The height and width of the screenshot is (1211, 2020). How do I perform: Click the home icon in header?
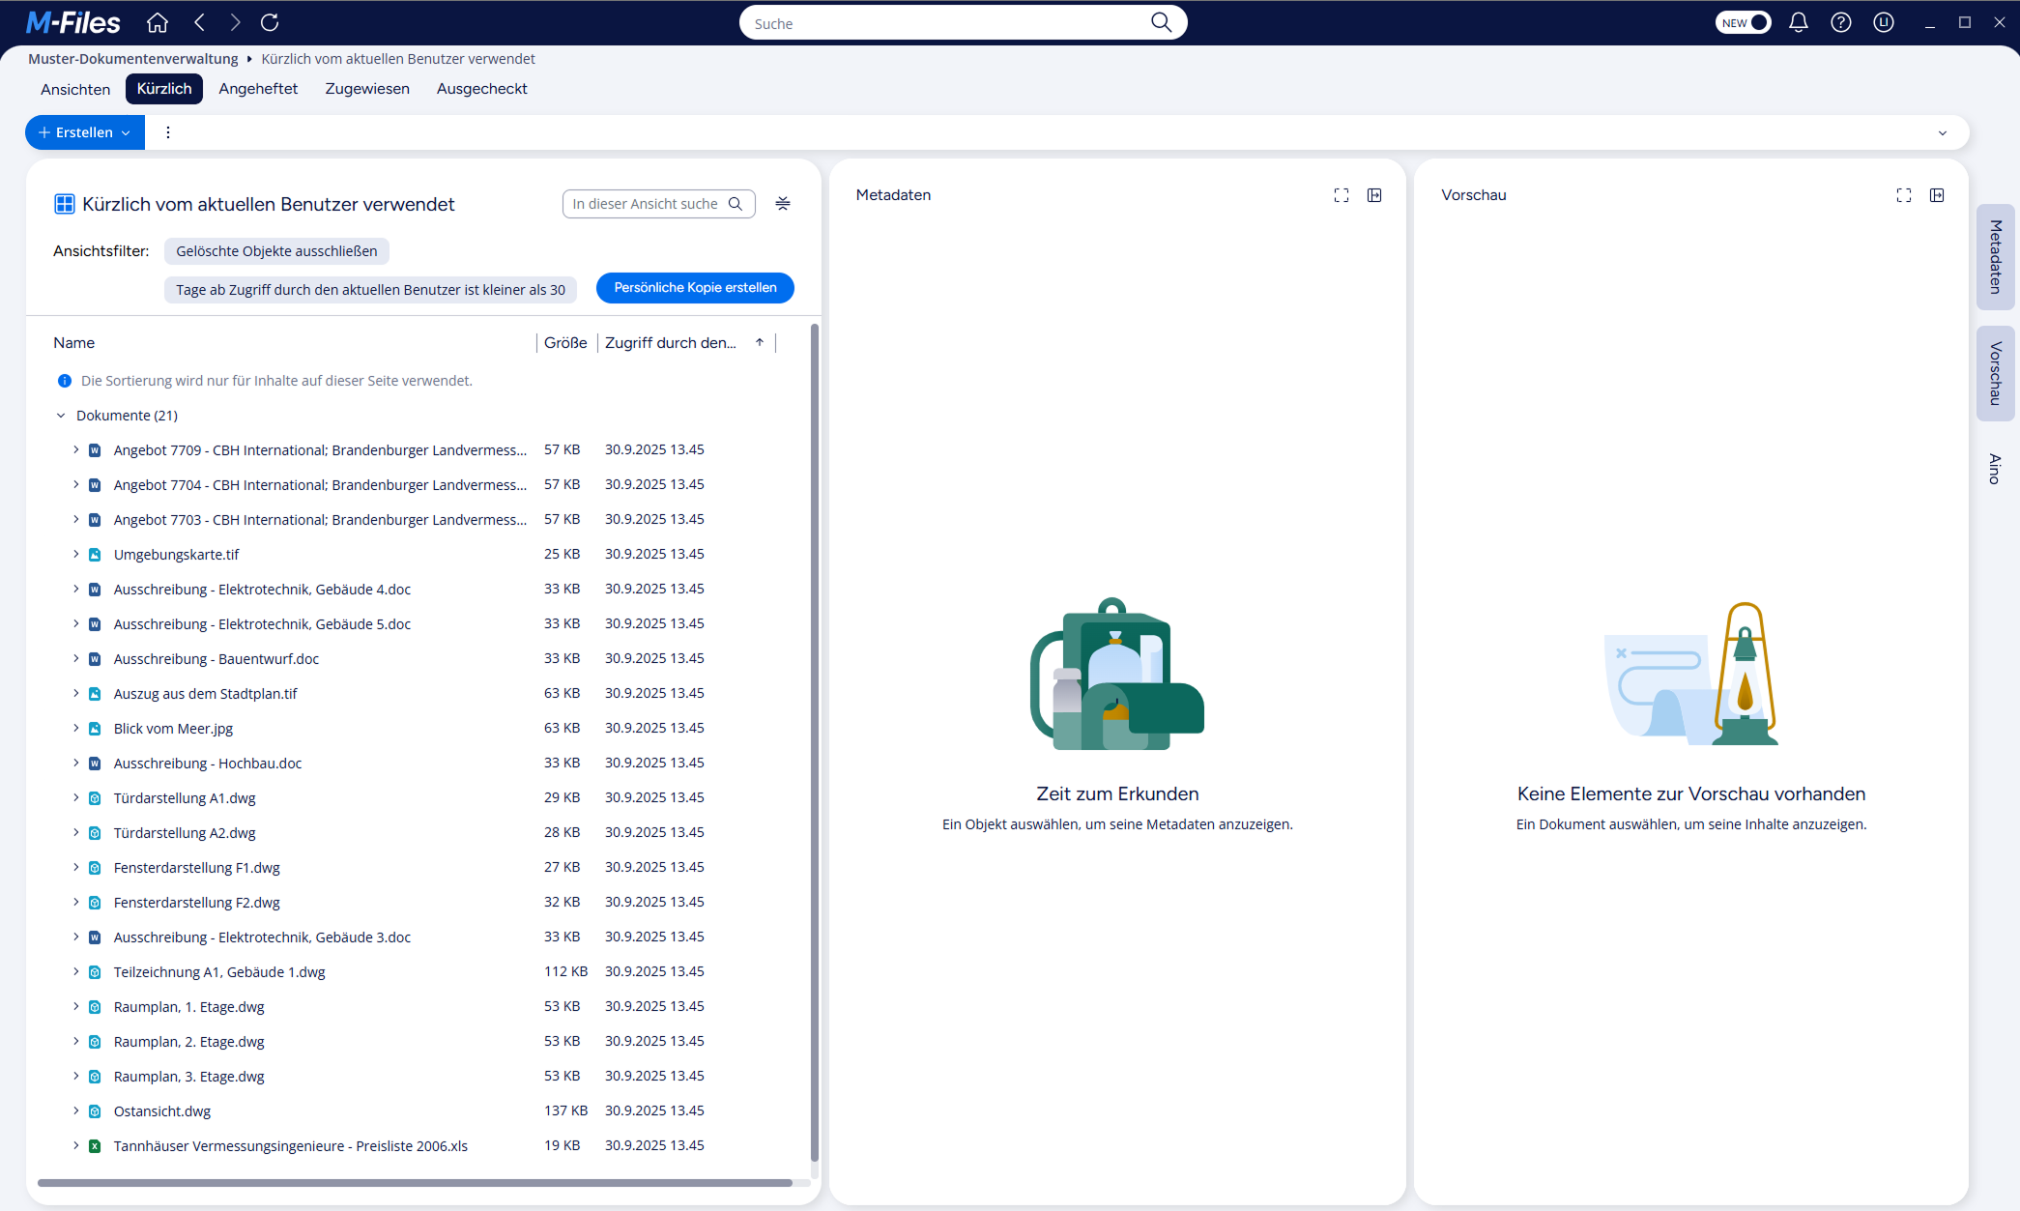click(x=158, y=22)
